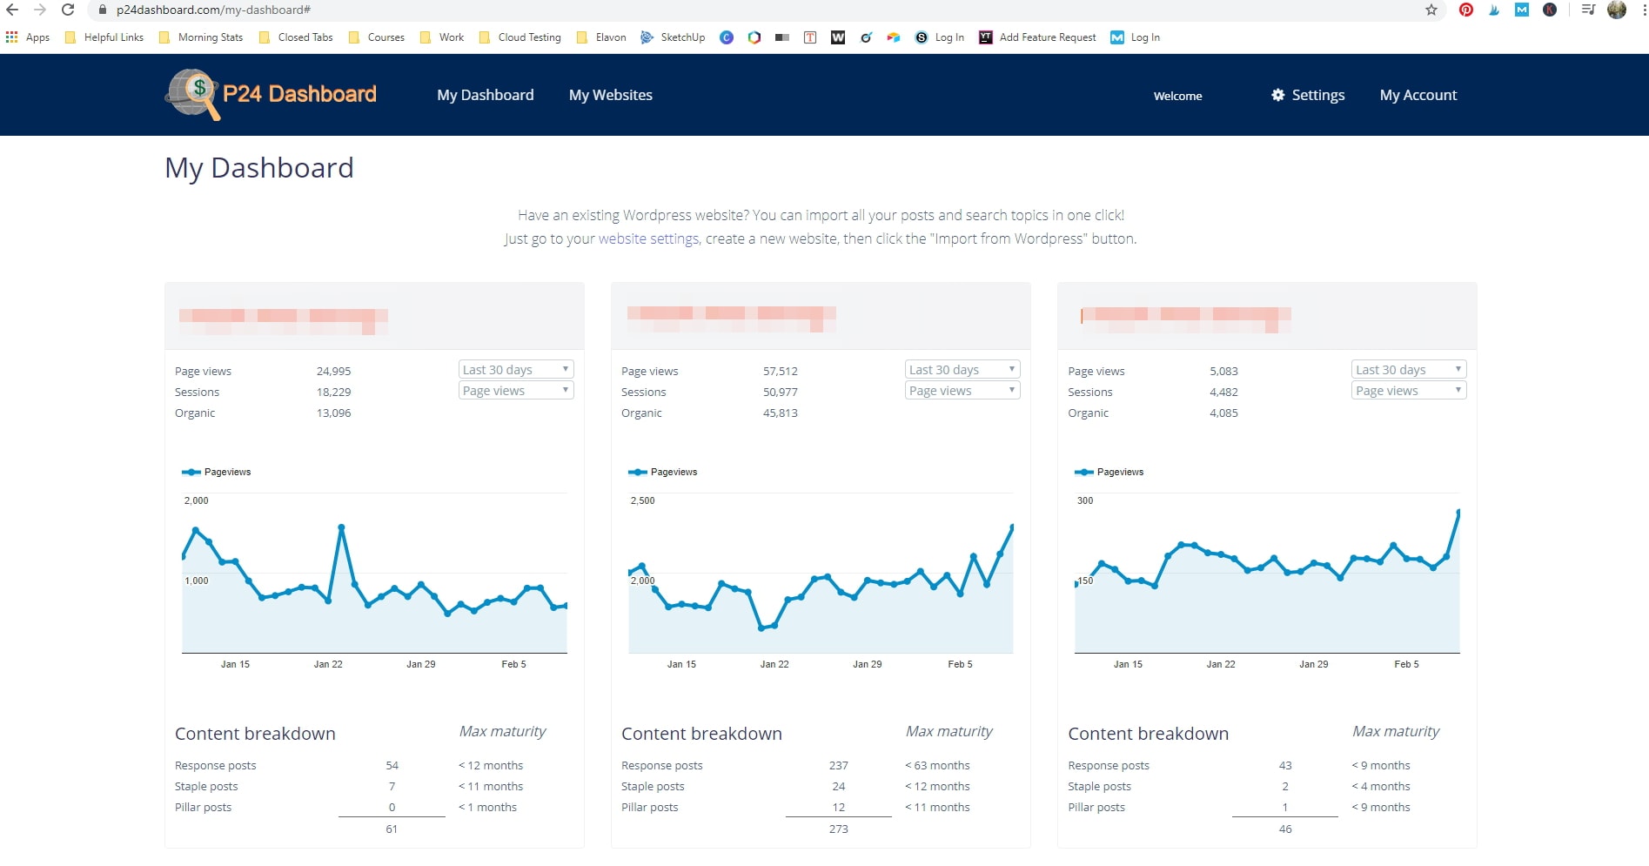Follow the website settings link
Viewport: 1649px width, 866px height.
click(648, 238)
